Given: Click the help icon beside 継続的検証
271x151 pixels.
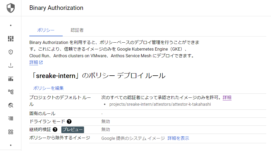Looking at the screenshot, I should point(55,130).
